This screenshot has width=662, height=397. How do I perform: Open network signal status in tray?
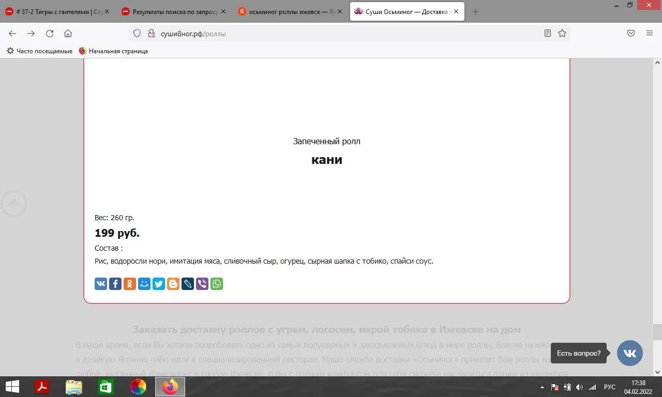592,387
